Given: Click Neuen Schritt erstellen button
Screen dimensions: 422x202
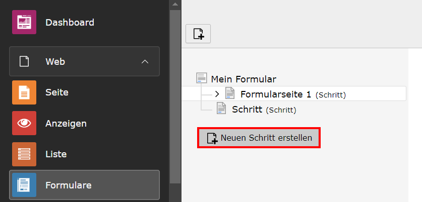Looking at the screenshot, I should 259,138.
